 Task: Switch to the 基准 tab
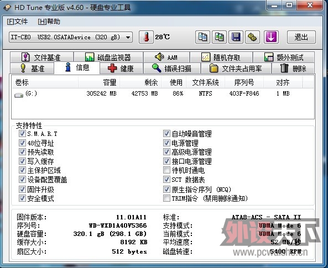[32, 69]
